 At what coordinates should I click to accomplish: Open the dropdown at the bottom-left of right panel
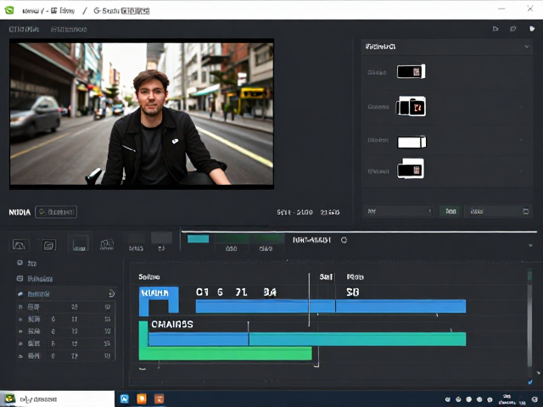pos(399,211)
